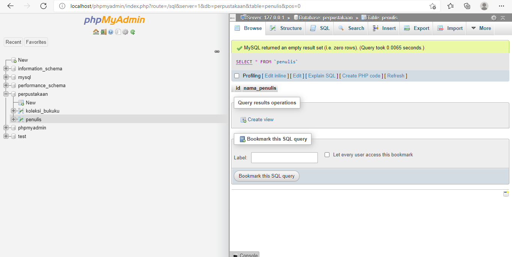Click the Create view icon
This screenshot has width=512, height=257.
pyautogui.click(x=244, y=119)
